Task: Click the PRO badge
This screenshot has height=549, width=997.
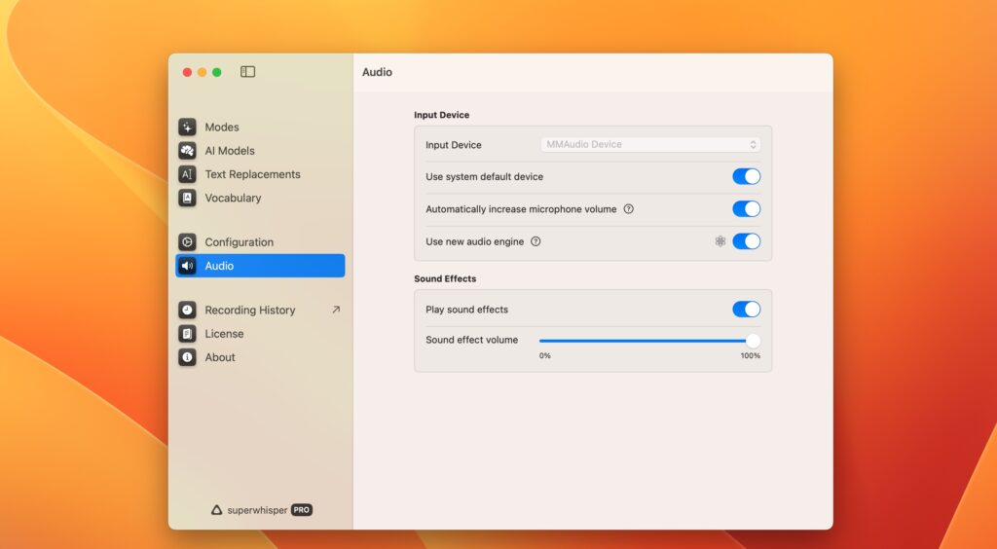Action: coord(302,510)
